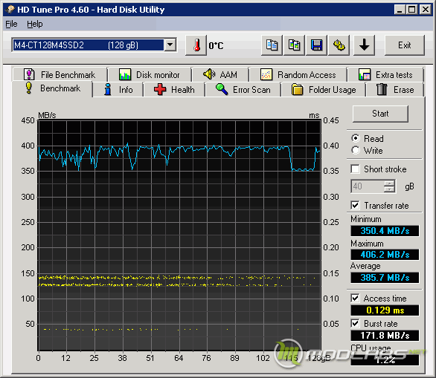Open the Error Scan tab
Viewport: 436px width, 378px height.
coord(243,90)
